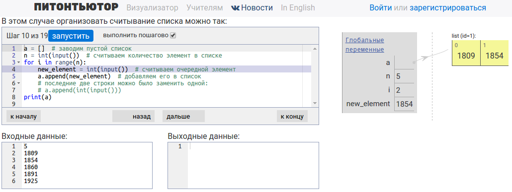Step back with the назад button

tap(133, 117)
